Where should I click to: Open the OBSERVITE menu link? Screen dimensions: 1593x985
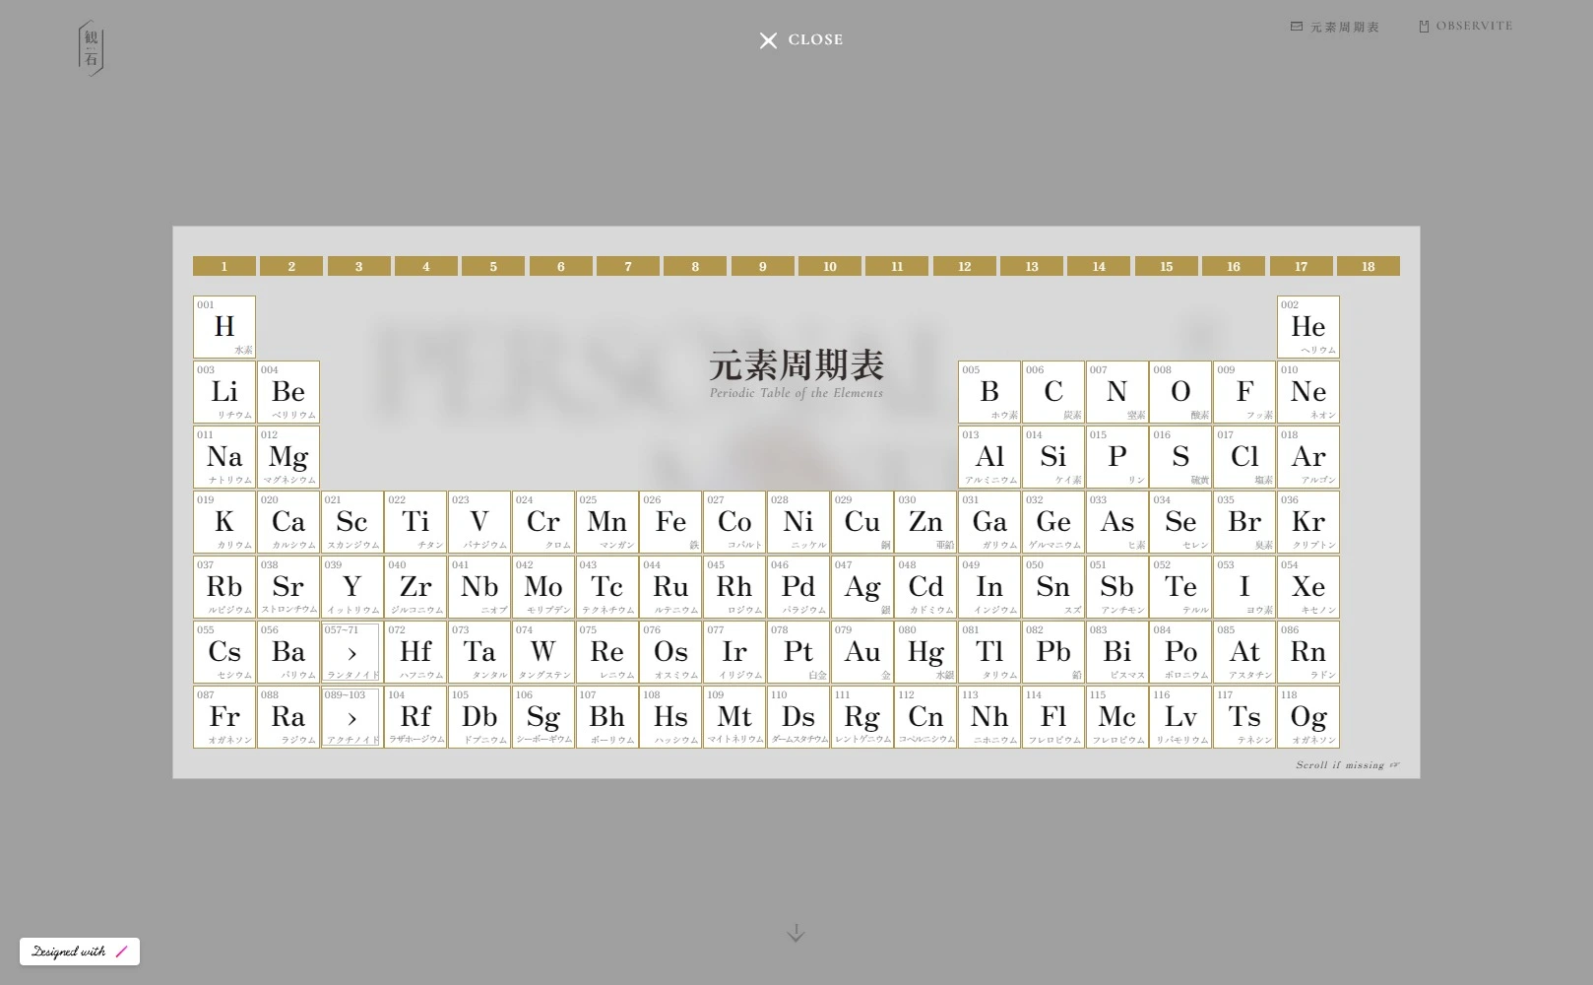click(1474, 27)
